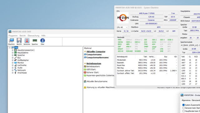The height and width of the screenshot is (113, 200).
Task: Click the Betriebspunkt column header
Action: pos(122,56)
